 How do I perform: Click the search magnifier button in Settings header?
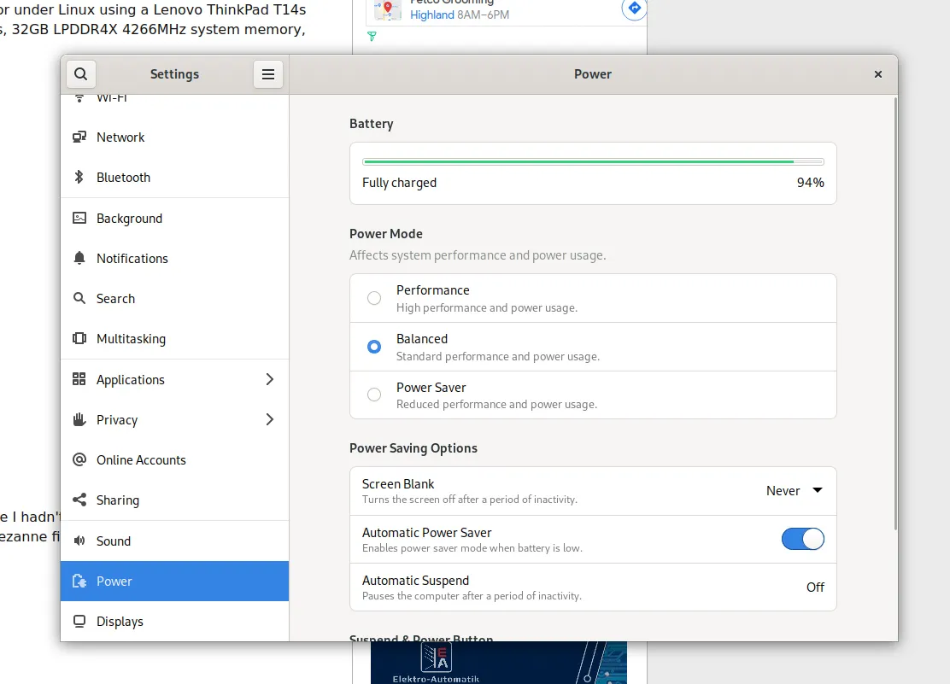click(80, 74)
